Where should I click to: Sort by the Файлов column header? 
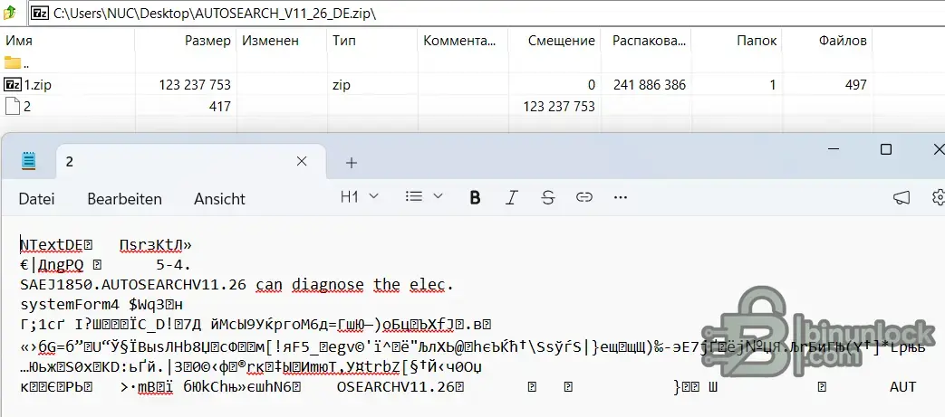(827, 41)
